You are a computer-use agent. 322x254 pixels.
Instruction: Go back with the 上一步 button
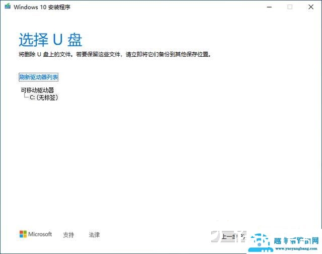tap(229, 236)
